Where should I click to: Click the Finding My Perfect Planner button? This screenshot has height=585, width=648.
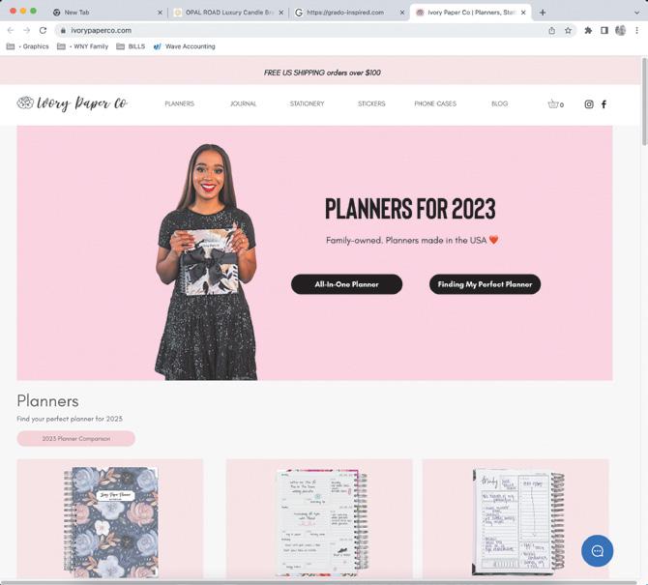(485, 284)
